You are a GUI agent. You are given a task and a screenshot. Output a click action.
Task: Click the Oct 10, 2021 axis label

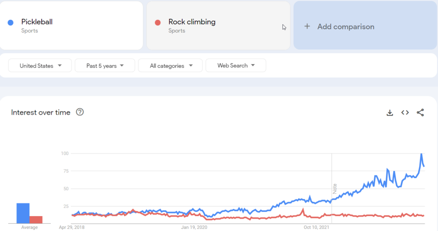[x=317, y=227]
